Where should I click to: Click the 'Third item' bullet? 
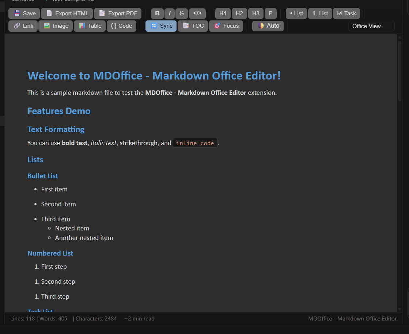point(56,219)
